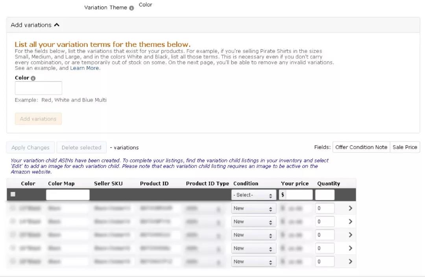Click the Delete selected button

point(81,148)
